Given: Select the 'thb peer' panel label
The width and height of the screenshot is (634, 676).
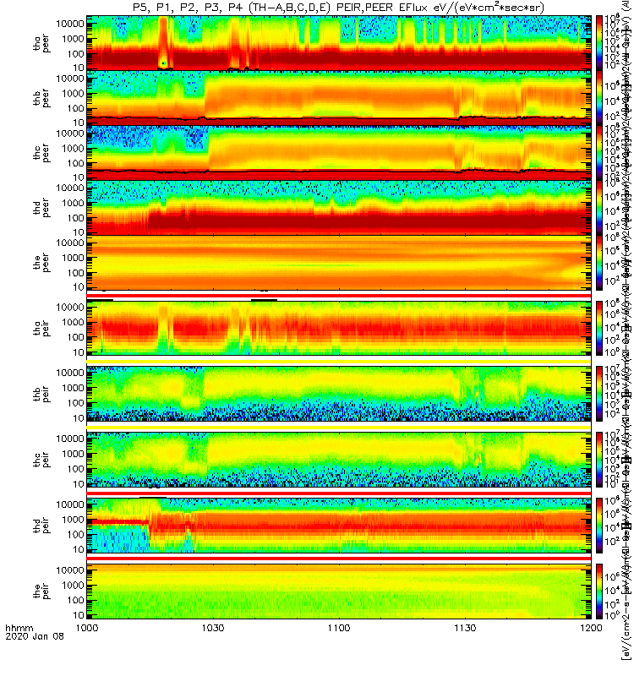Looking at the screenshot, I should tap(41, 98).
